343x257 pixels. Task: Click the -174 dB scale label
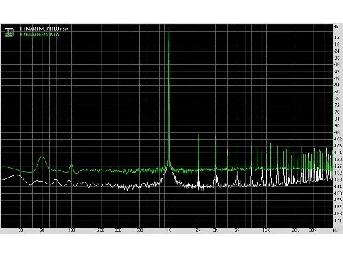[x=338, y=221]
